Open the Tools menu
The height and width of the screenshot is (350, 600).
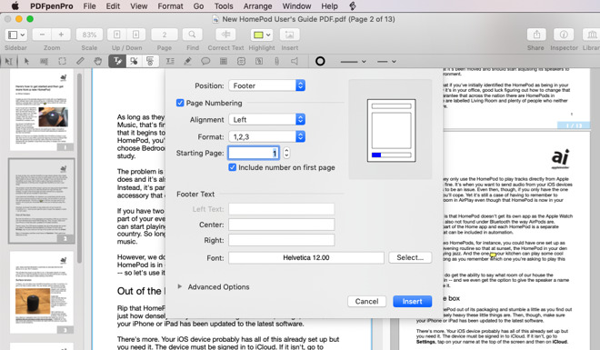click(x=224, y=6)
